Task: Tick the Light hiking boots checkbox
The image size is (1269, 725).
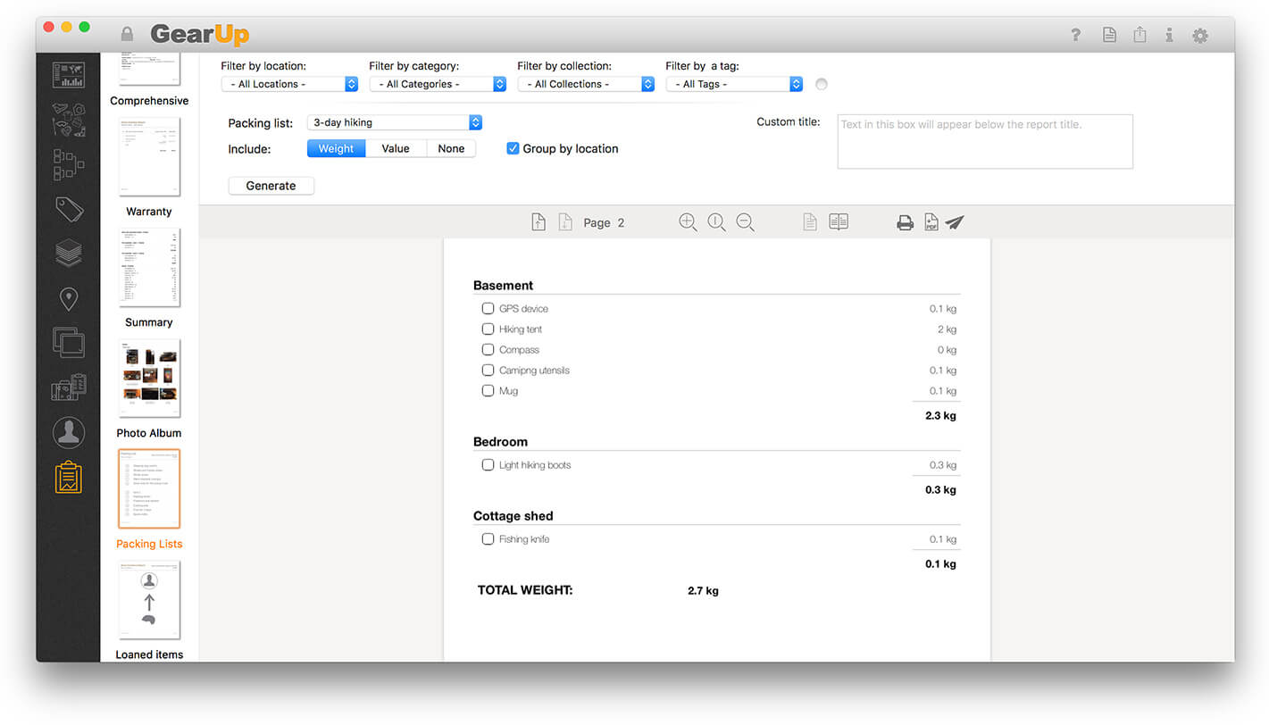Action: tap(488, 465)
